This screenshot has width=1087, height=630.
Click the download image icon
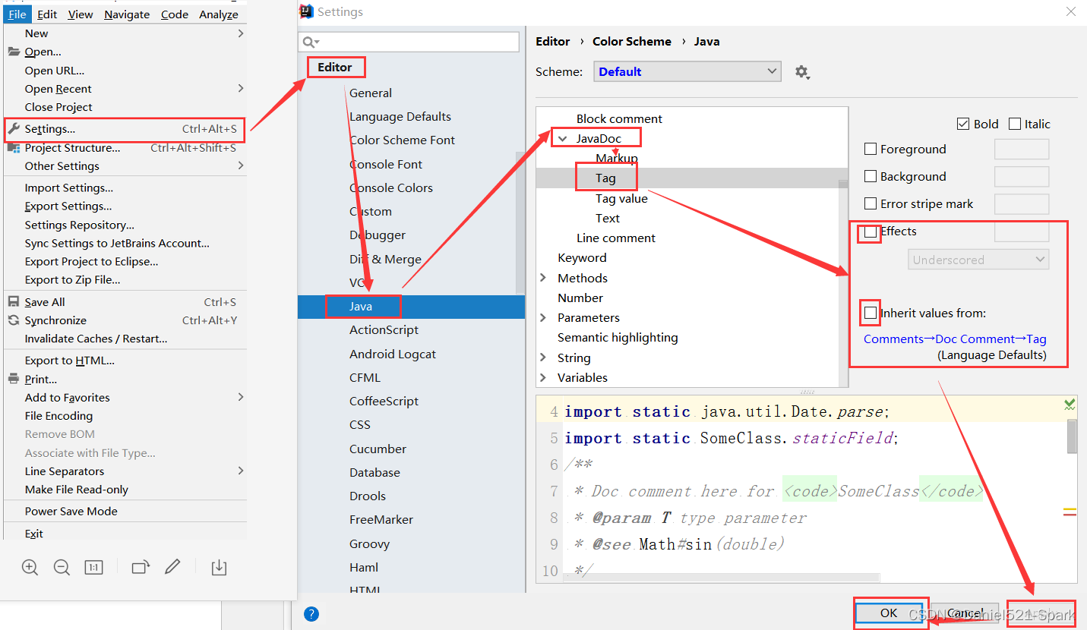(219, 567)
